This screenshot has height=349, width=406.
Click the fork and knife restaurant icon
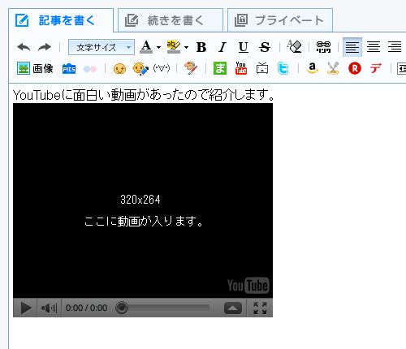click(x=333, y=68)
